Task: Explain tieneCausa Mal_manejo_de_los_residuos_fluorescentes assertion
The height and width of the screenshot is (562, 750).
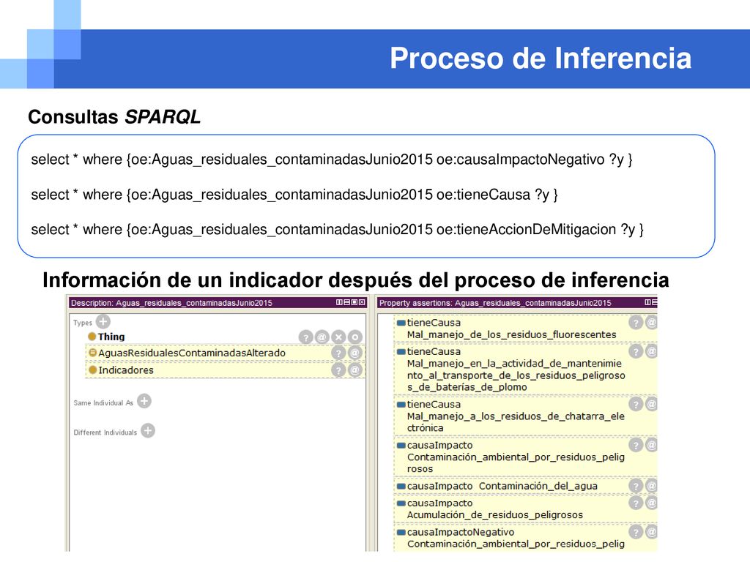Action: 636,323
